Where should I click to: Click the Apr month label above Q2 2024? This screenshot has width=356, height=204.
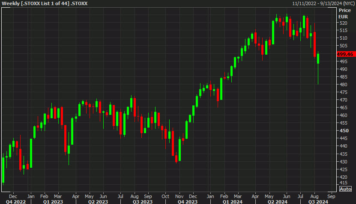(x=255, y=196)
